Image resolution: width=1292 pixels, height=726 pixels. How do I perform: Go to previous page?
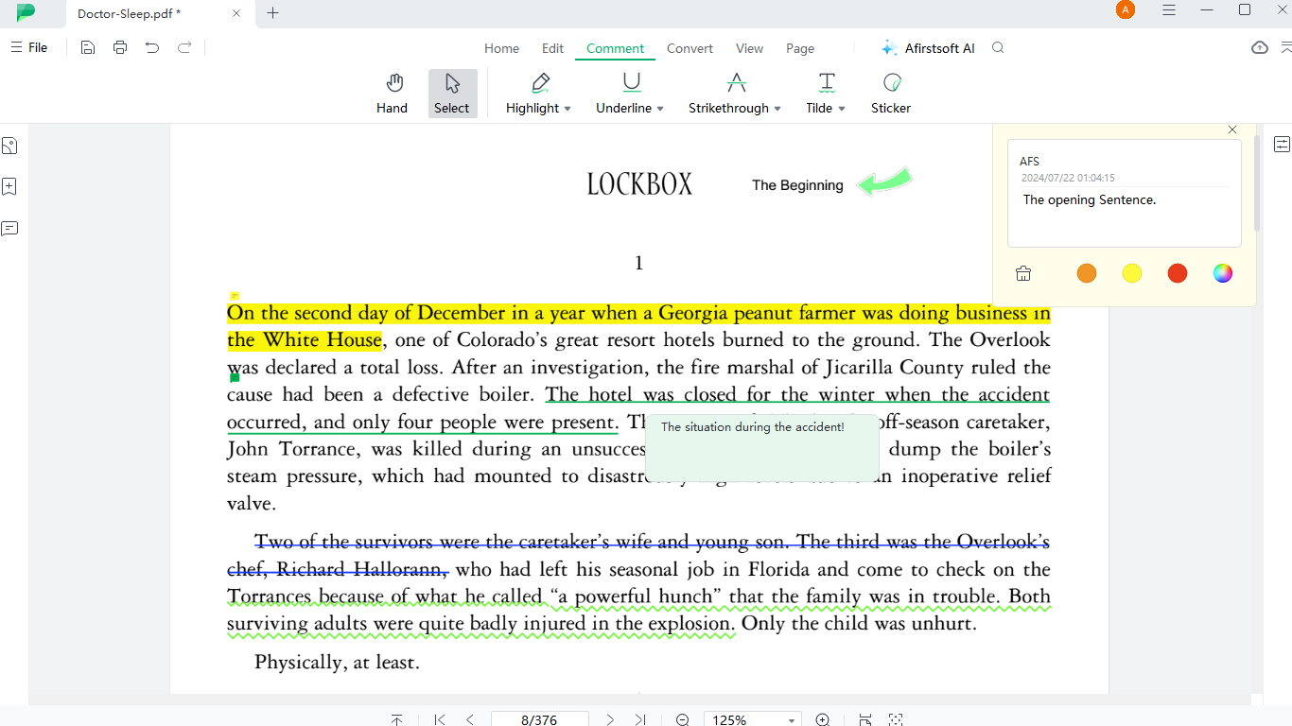tap(470, 720)
